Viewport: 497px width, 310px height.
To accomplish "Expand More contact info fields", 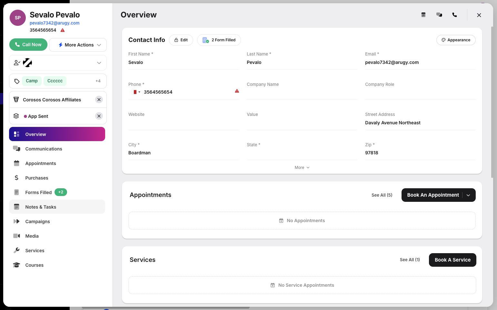I will coord(302,168).
